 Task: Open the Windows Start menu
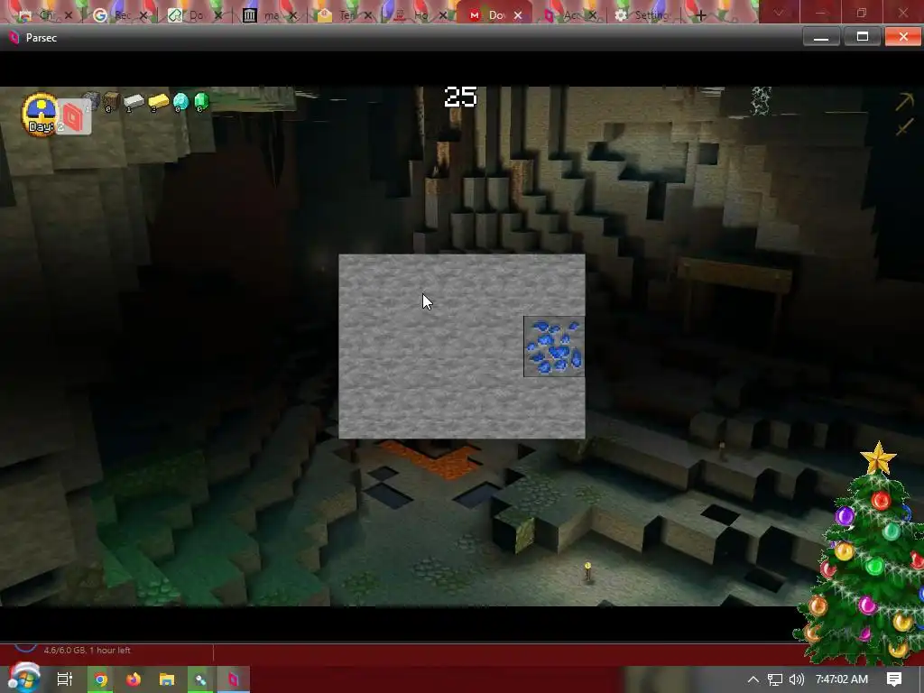point(23,678)
